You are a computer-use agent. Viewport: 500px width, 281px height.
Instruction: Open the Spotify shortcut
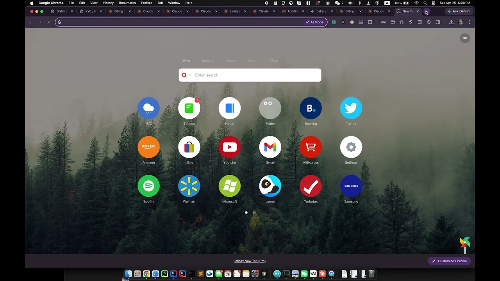[148, 186]
